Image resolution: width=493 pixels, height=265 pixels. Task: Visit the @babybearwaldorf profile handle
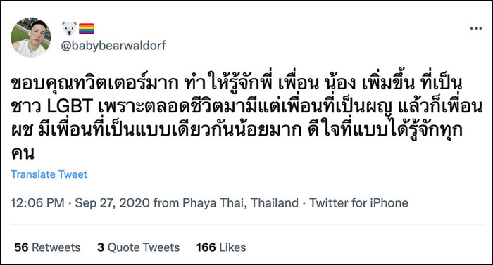(113, 46)
